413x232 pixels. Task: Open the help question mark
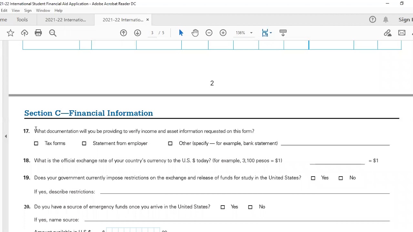[373, 20]
